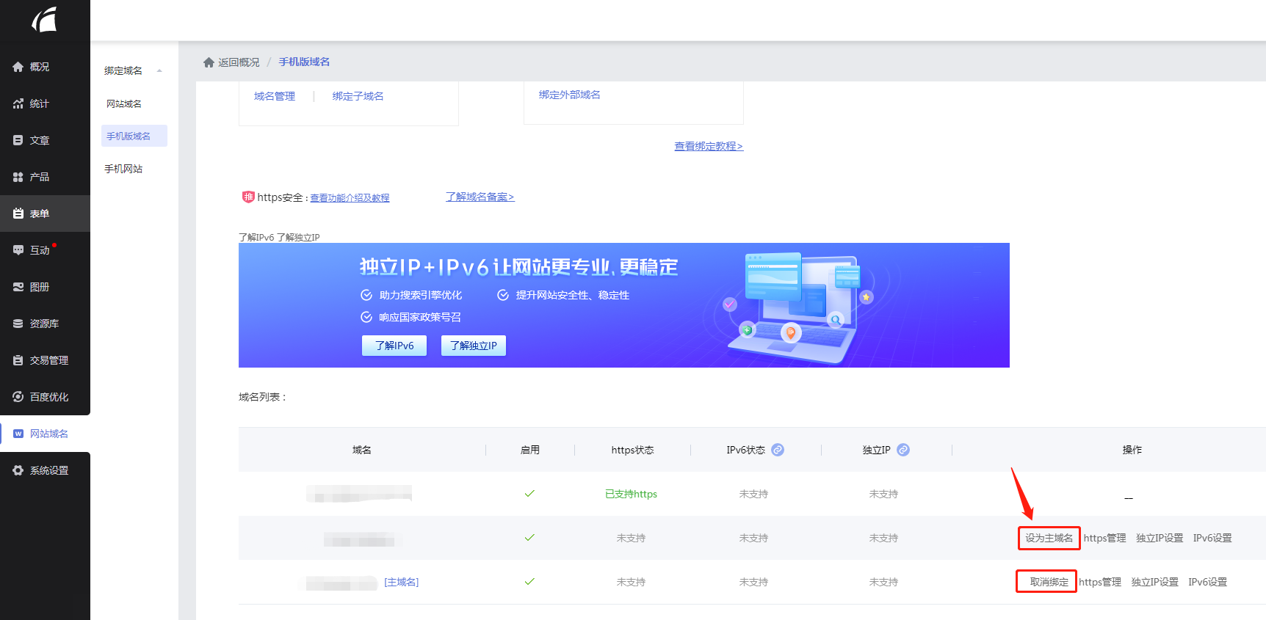Click the 了解IPv6 banner button

tap(394, 346)
